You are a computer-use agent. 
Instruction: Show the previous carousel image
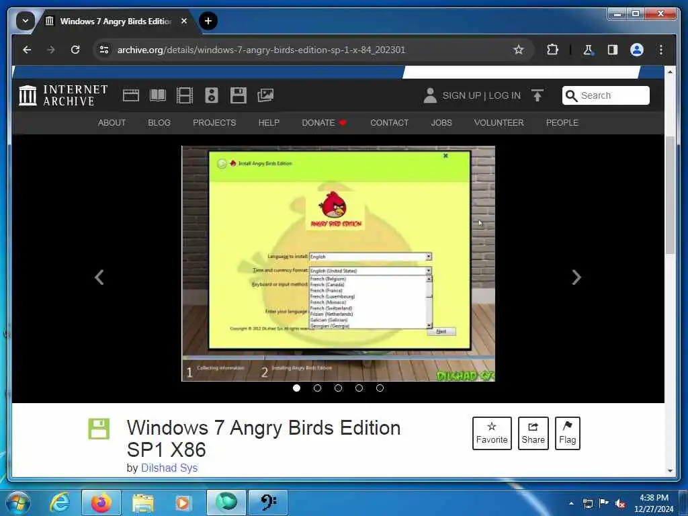(99, 277)
